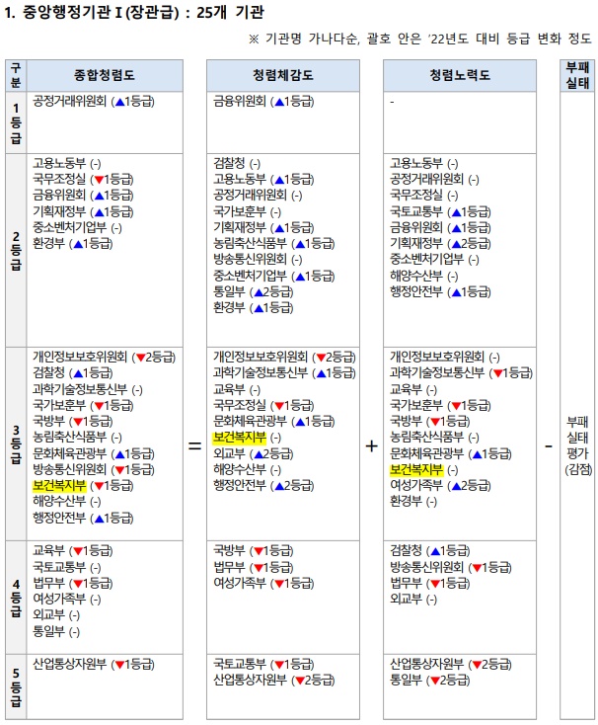Click '부패실태평가(감점)' text in the last column
The image size is (598, 725).
point(577,445)
